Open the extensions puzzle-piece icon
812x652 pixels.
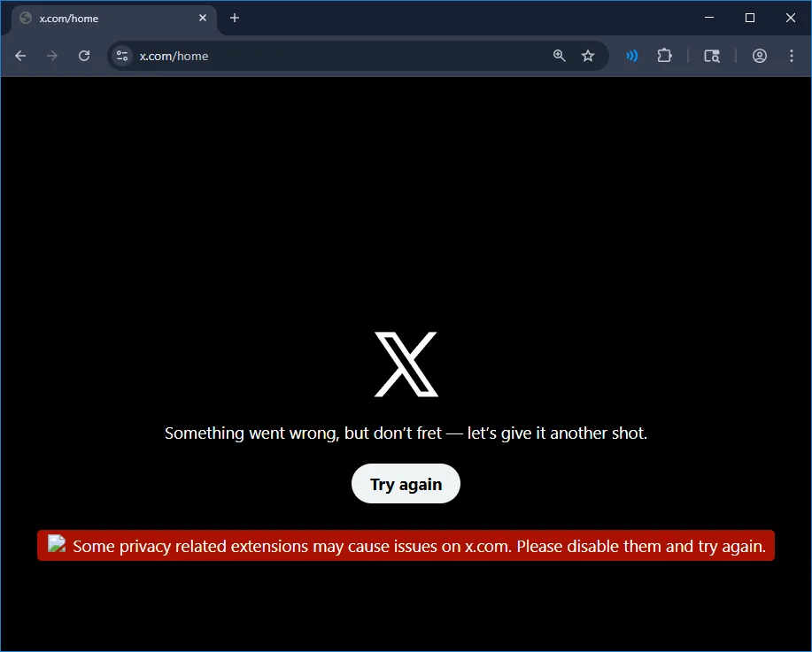[x=664, y=55]
